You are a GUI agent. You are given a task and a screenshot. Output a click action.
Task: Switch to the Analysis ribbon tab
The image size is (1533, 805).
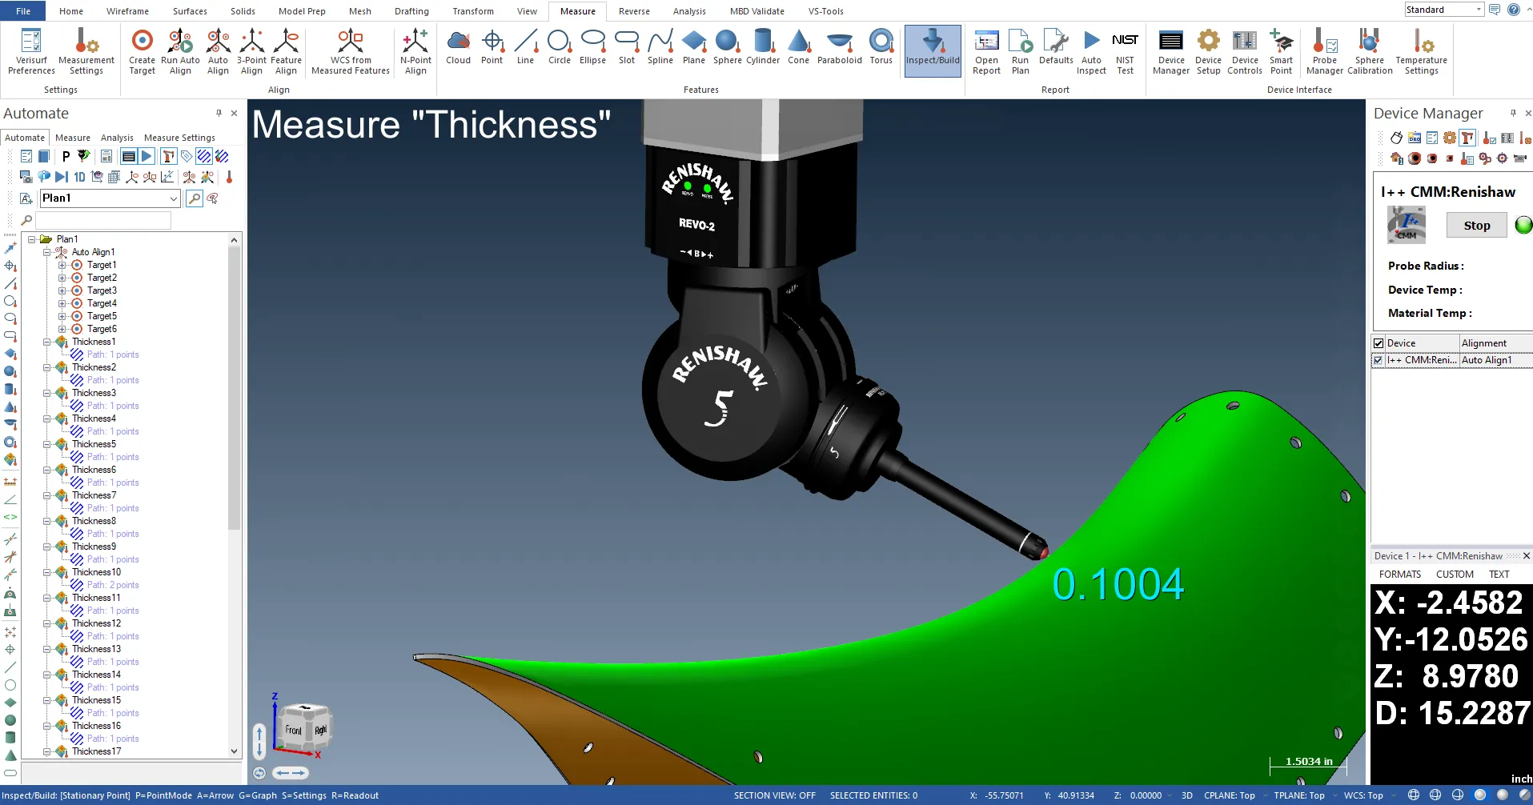[688, 11]
